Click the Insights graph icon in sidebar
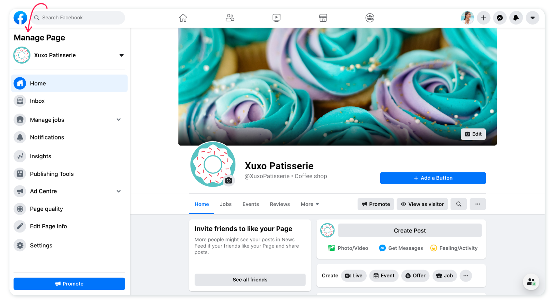554x304 pixels. point(20,156)
